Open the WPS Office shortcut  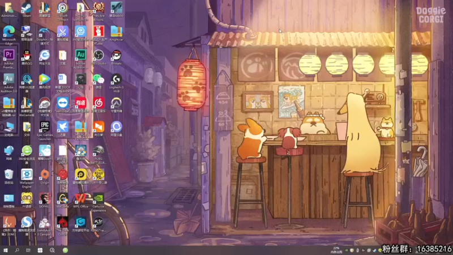(80, 201)
